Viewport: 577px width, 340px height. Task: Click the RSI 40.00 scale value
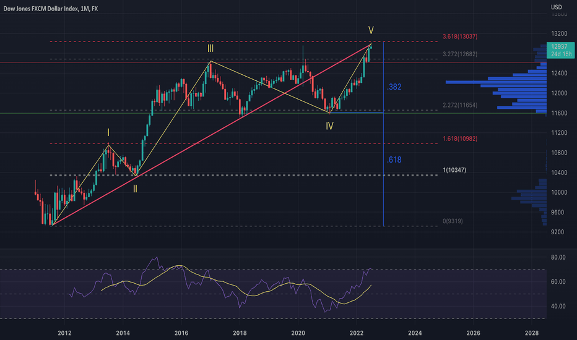click(x=558, y=306)
